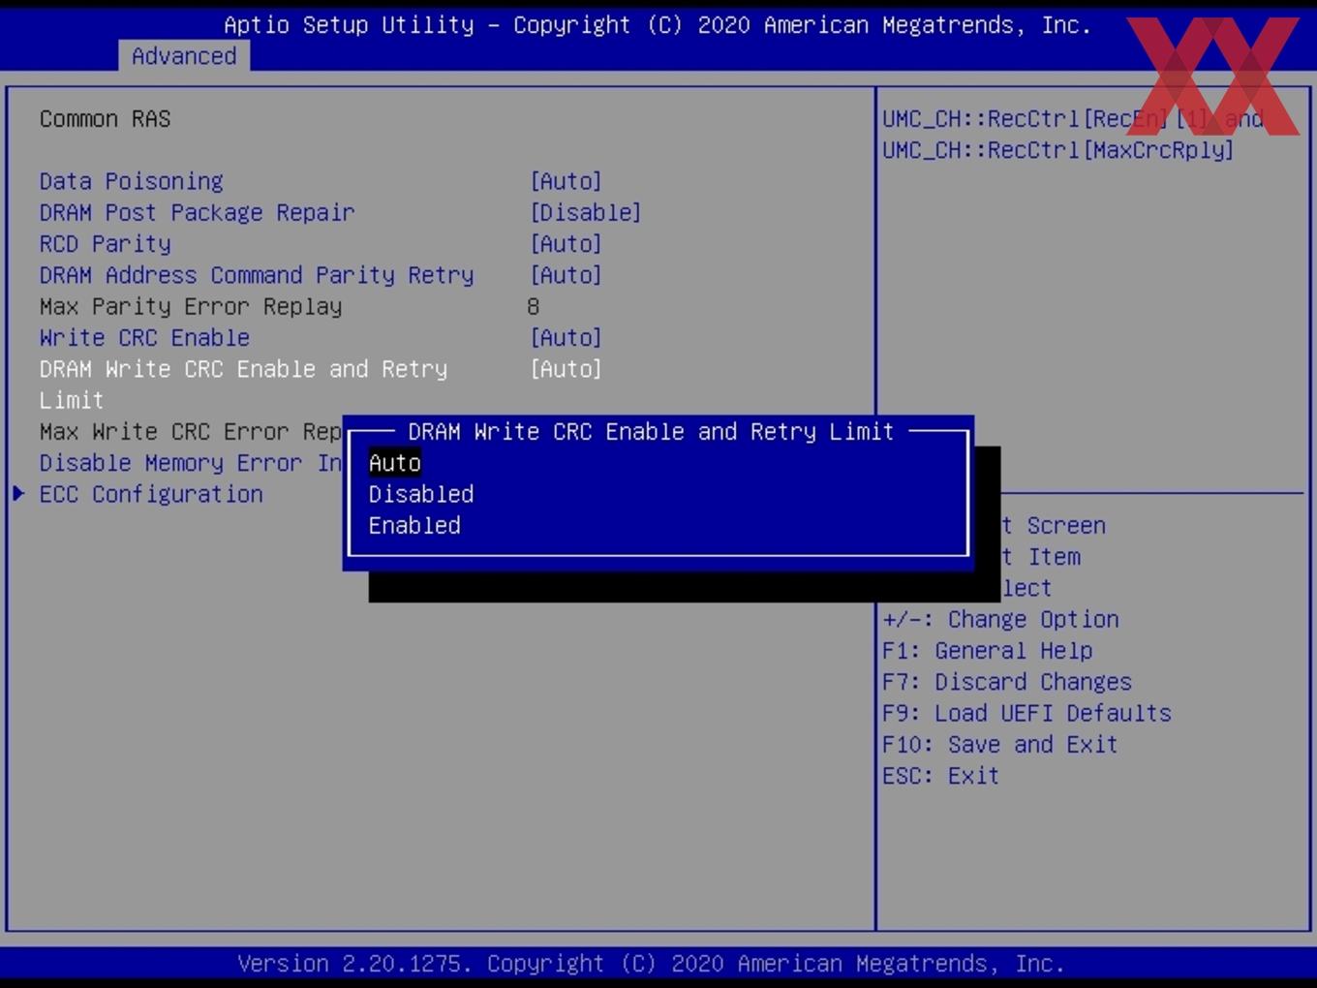This screenshot has height=988, width=1317.
Task: Choose Enabled in the popup list
Action: pos(414,525)
